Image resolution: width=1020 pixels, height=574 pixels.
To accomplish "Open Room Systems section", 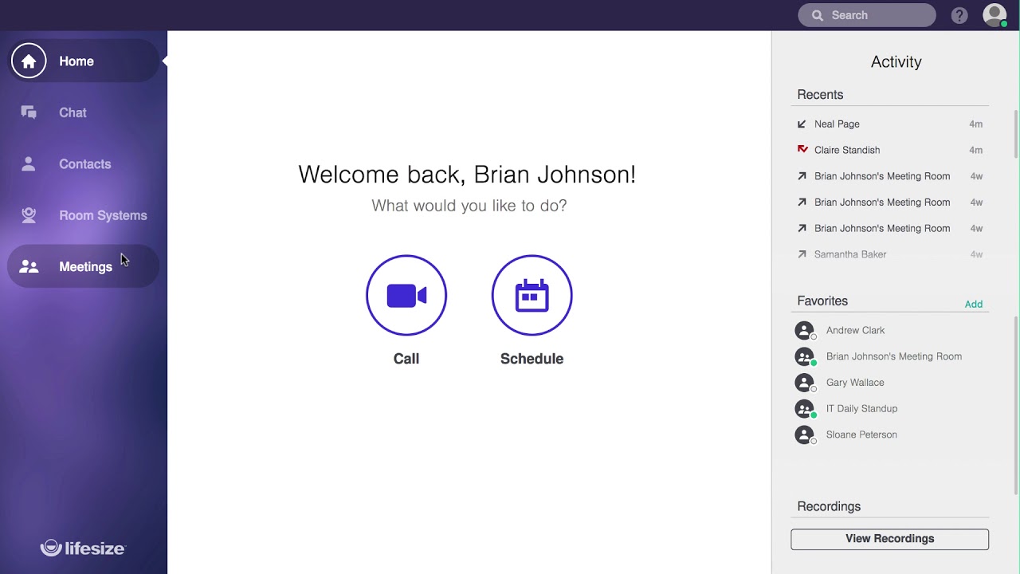I will [x=84, y=215].
